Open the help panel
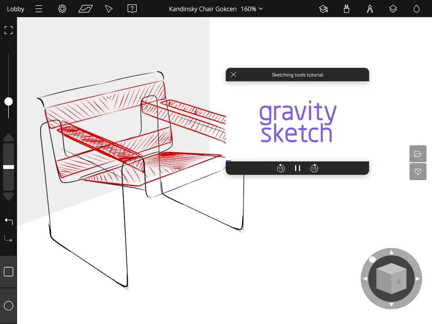432x324 pixels. 132,8
